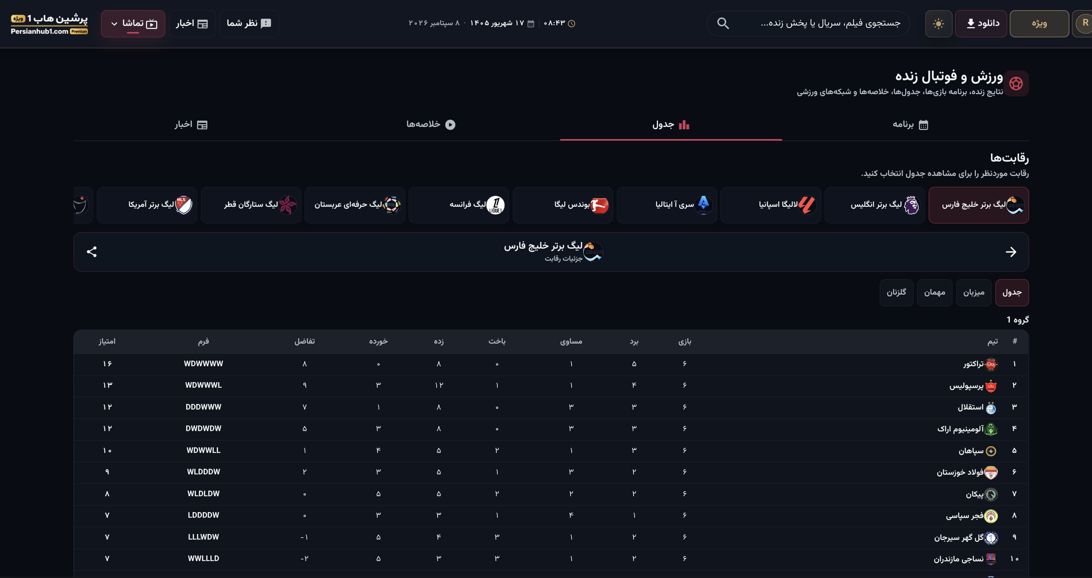
Task: Select the میزبان filter chip
Action: pyautogui.click(x=974, y=292)
